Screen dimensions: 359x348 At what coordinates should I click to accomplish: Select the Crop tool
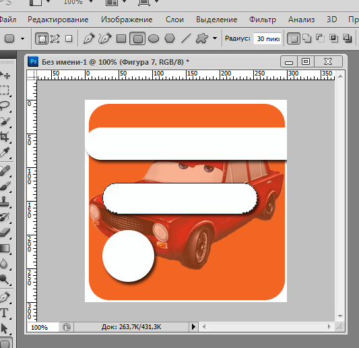[5, 137]
